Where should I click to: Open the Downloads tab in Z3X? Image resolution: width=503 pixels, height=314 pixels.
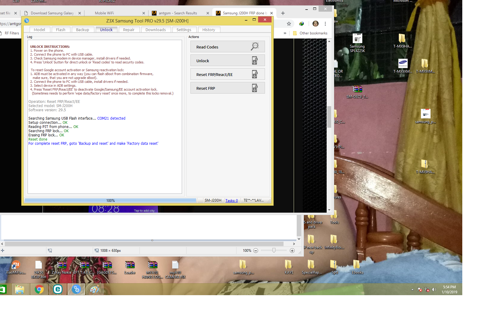click(156, 30)
